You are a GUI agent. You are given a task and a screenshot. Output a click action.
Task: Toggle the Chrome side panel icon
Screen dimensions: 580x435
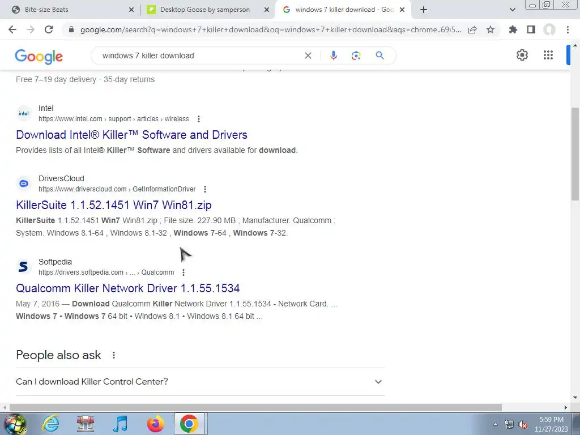531,29
